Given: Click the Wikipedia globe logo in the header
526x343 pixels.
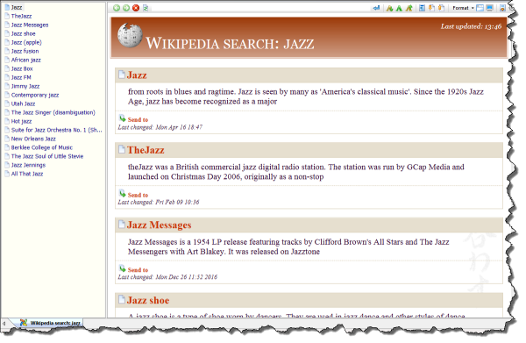Looking at the screenshot, I should pyautogui.click(x=130, y=36).
